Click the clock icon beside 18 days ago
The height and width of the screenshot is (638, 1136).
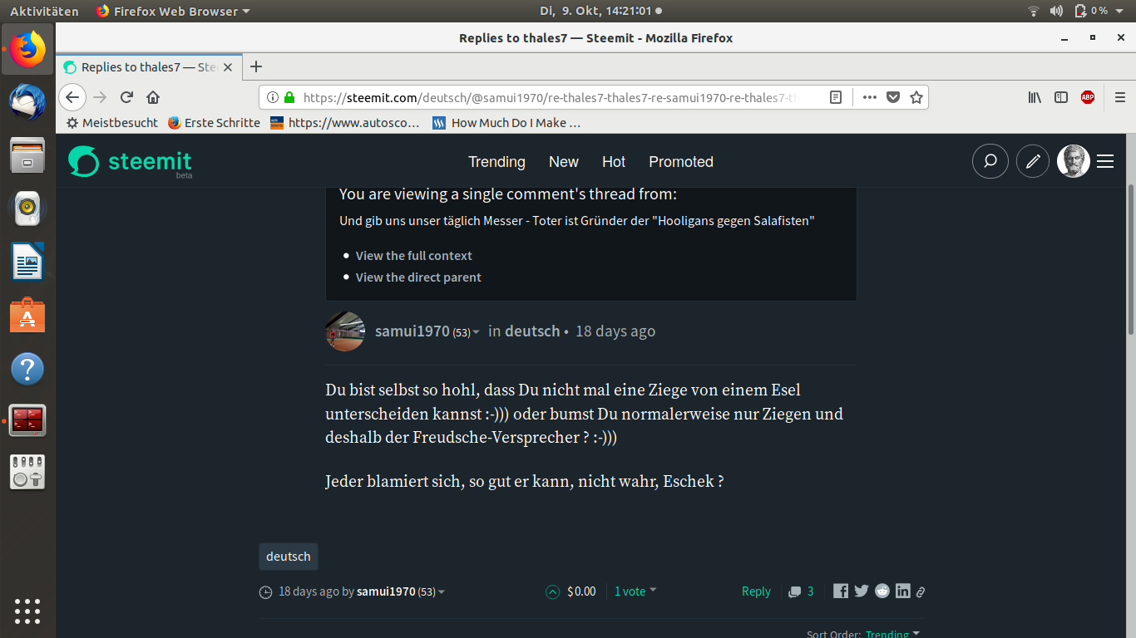266,592
